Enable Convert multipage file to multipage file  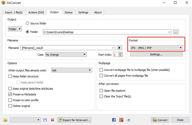click(x=101, y=70)
